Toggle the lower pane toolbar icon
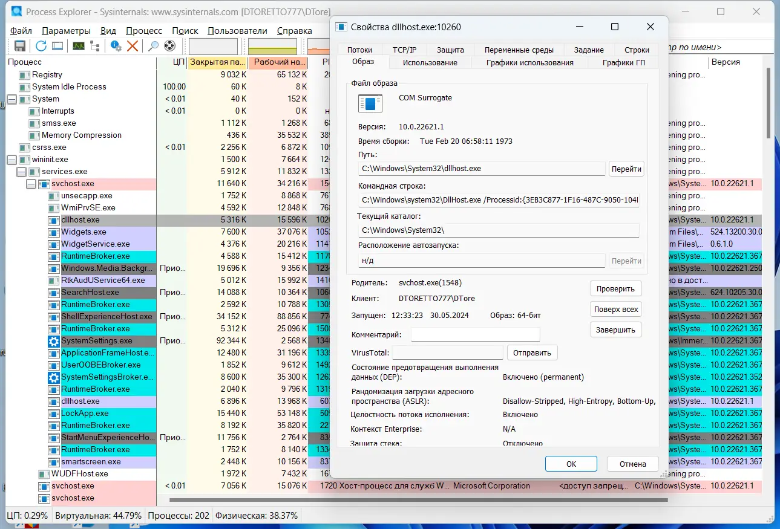 coord(57,46)
